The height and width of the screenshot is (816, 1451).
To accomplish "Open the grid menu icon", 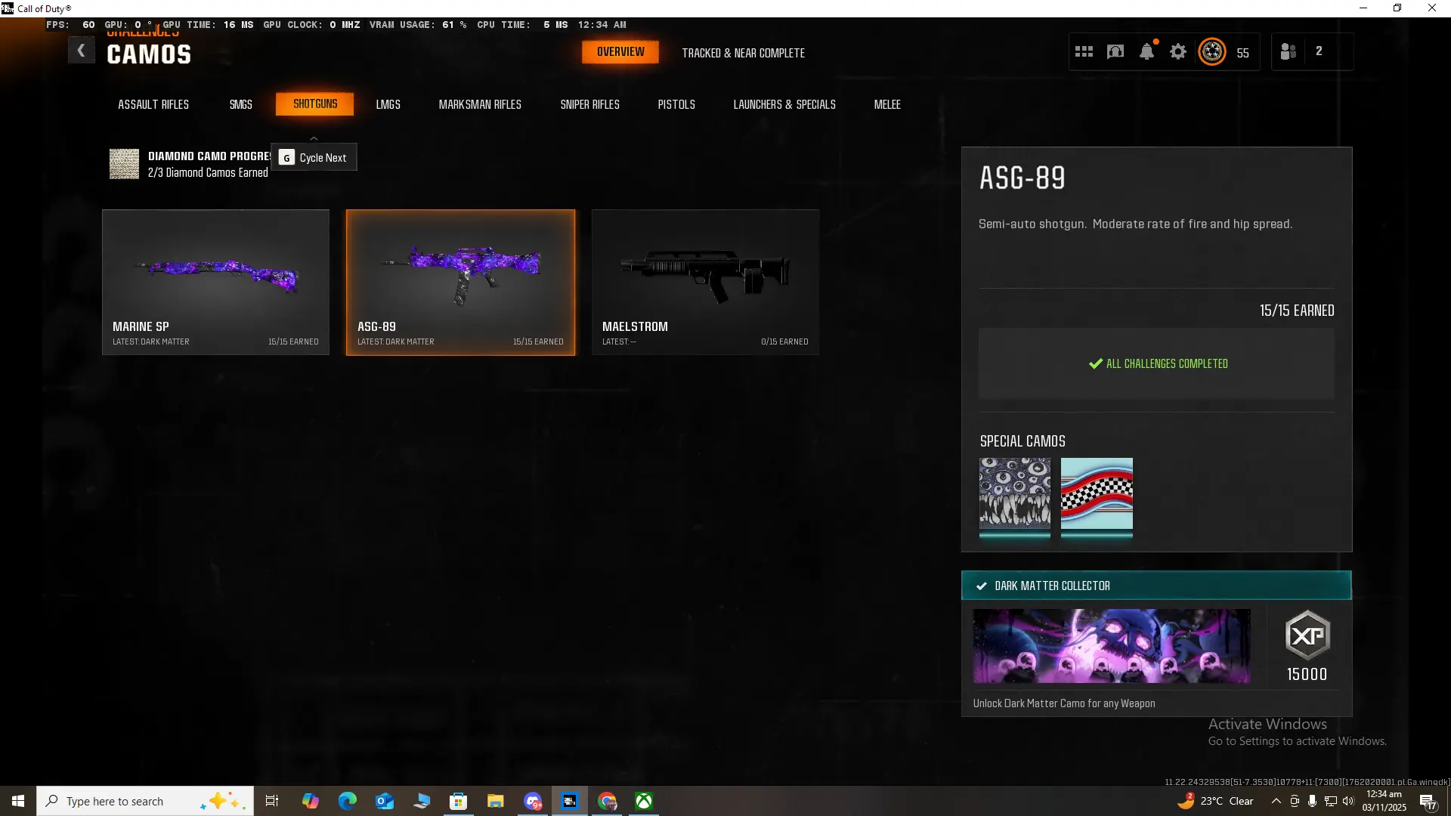I will pyautogui.click(x=1084, y=51).
